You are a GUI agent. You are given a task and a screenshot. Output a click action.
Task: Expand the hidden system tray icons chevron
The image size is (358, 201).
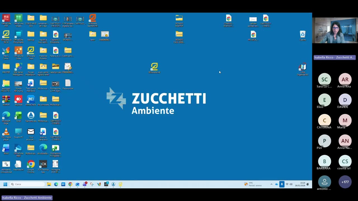[x=271, y=184]
